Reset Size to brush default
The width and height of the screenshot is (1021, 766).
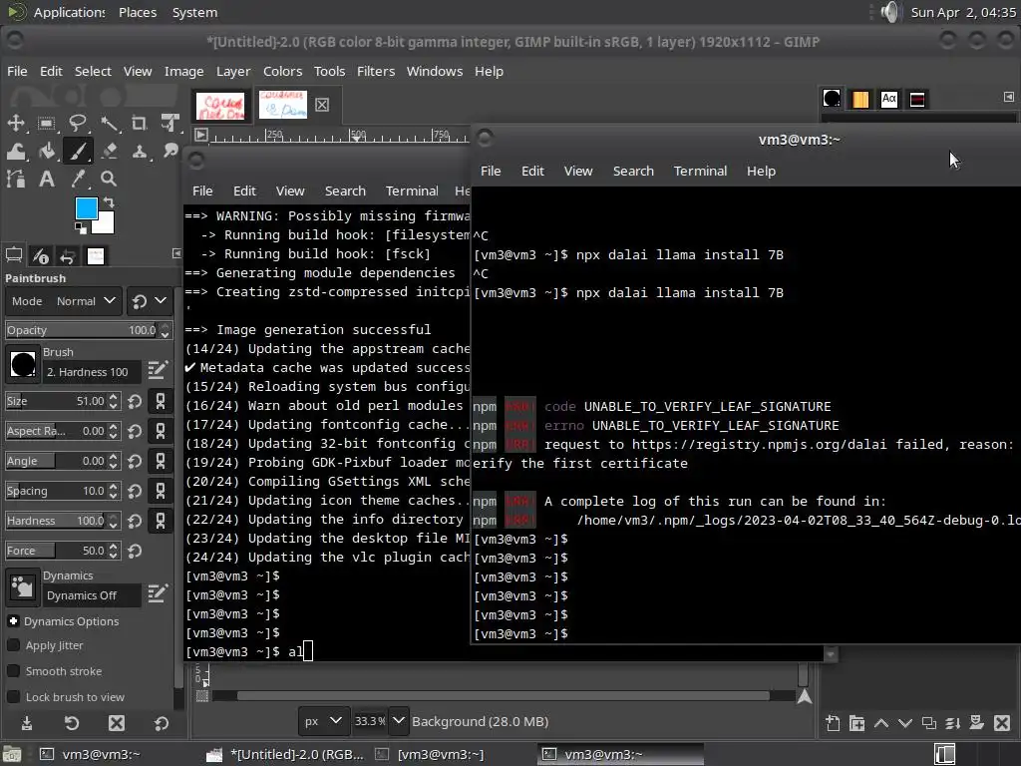point(135,401)
